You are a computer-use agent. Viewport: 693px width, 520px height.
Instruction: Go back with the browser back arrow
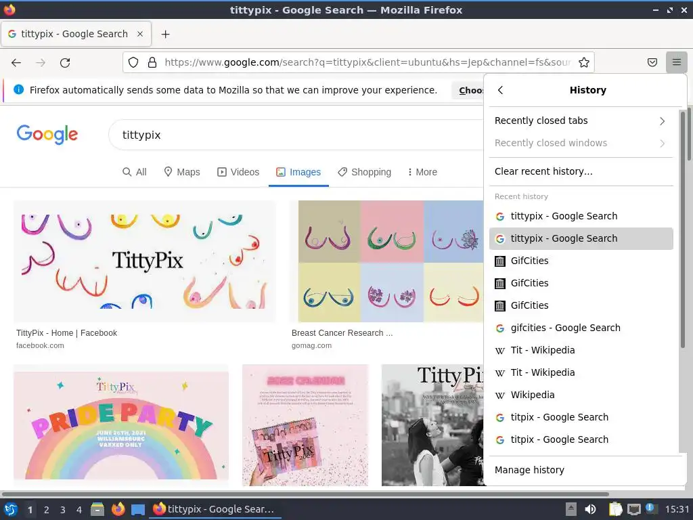coord(16,63)
